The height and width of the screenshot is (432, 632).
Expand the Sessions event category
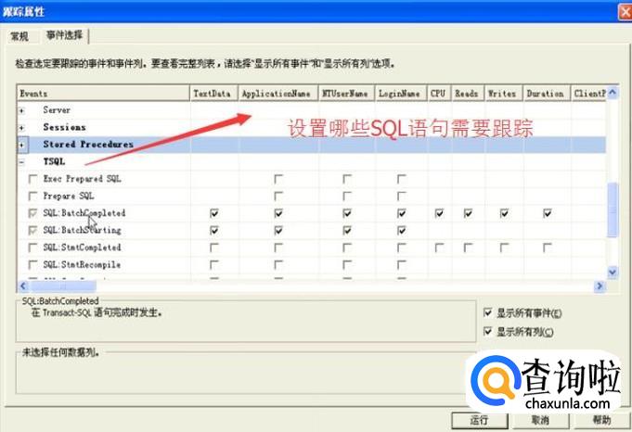click(x=21, y=128)
